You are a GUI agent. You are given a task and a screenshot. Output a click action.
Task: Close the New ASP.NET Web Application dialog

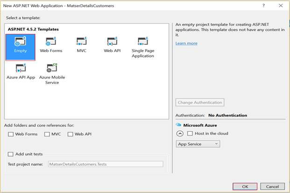point(281,6)
